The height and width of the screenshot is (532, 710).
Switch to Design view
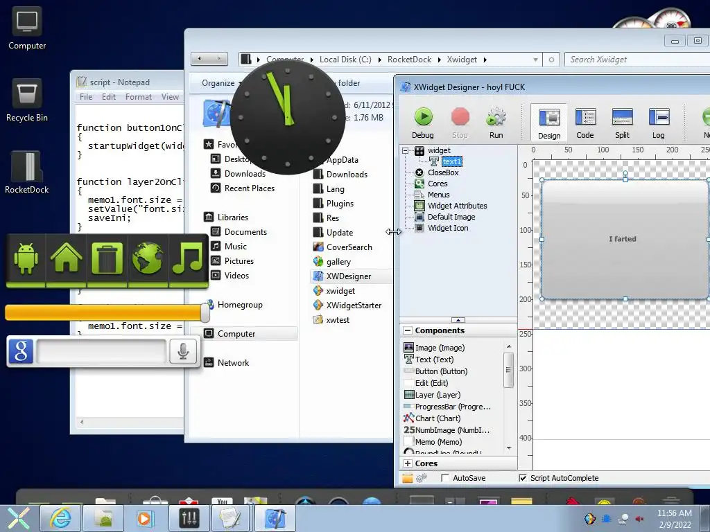pyautogui.click(x=549, y=123)
